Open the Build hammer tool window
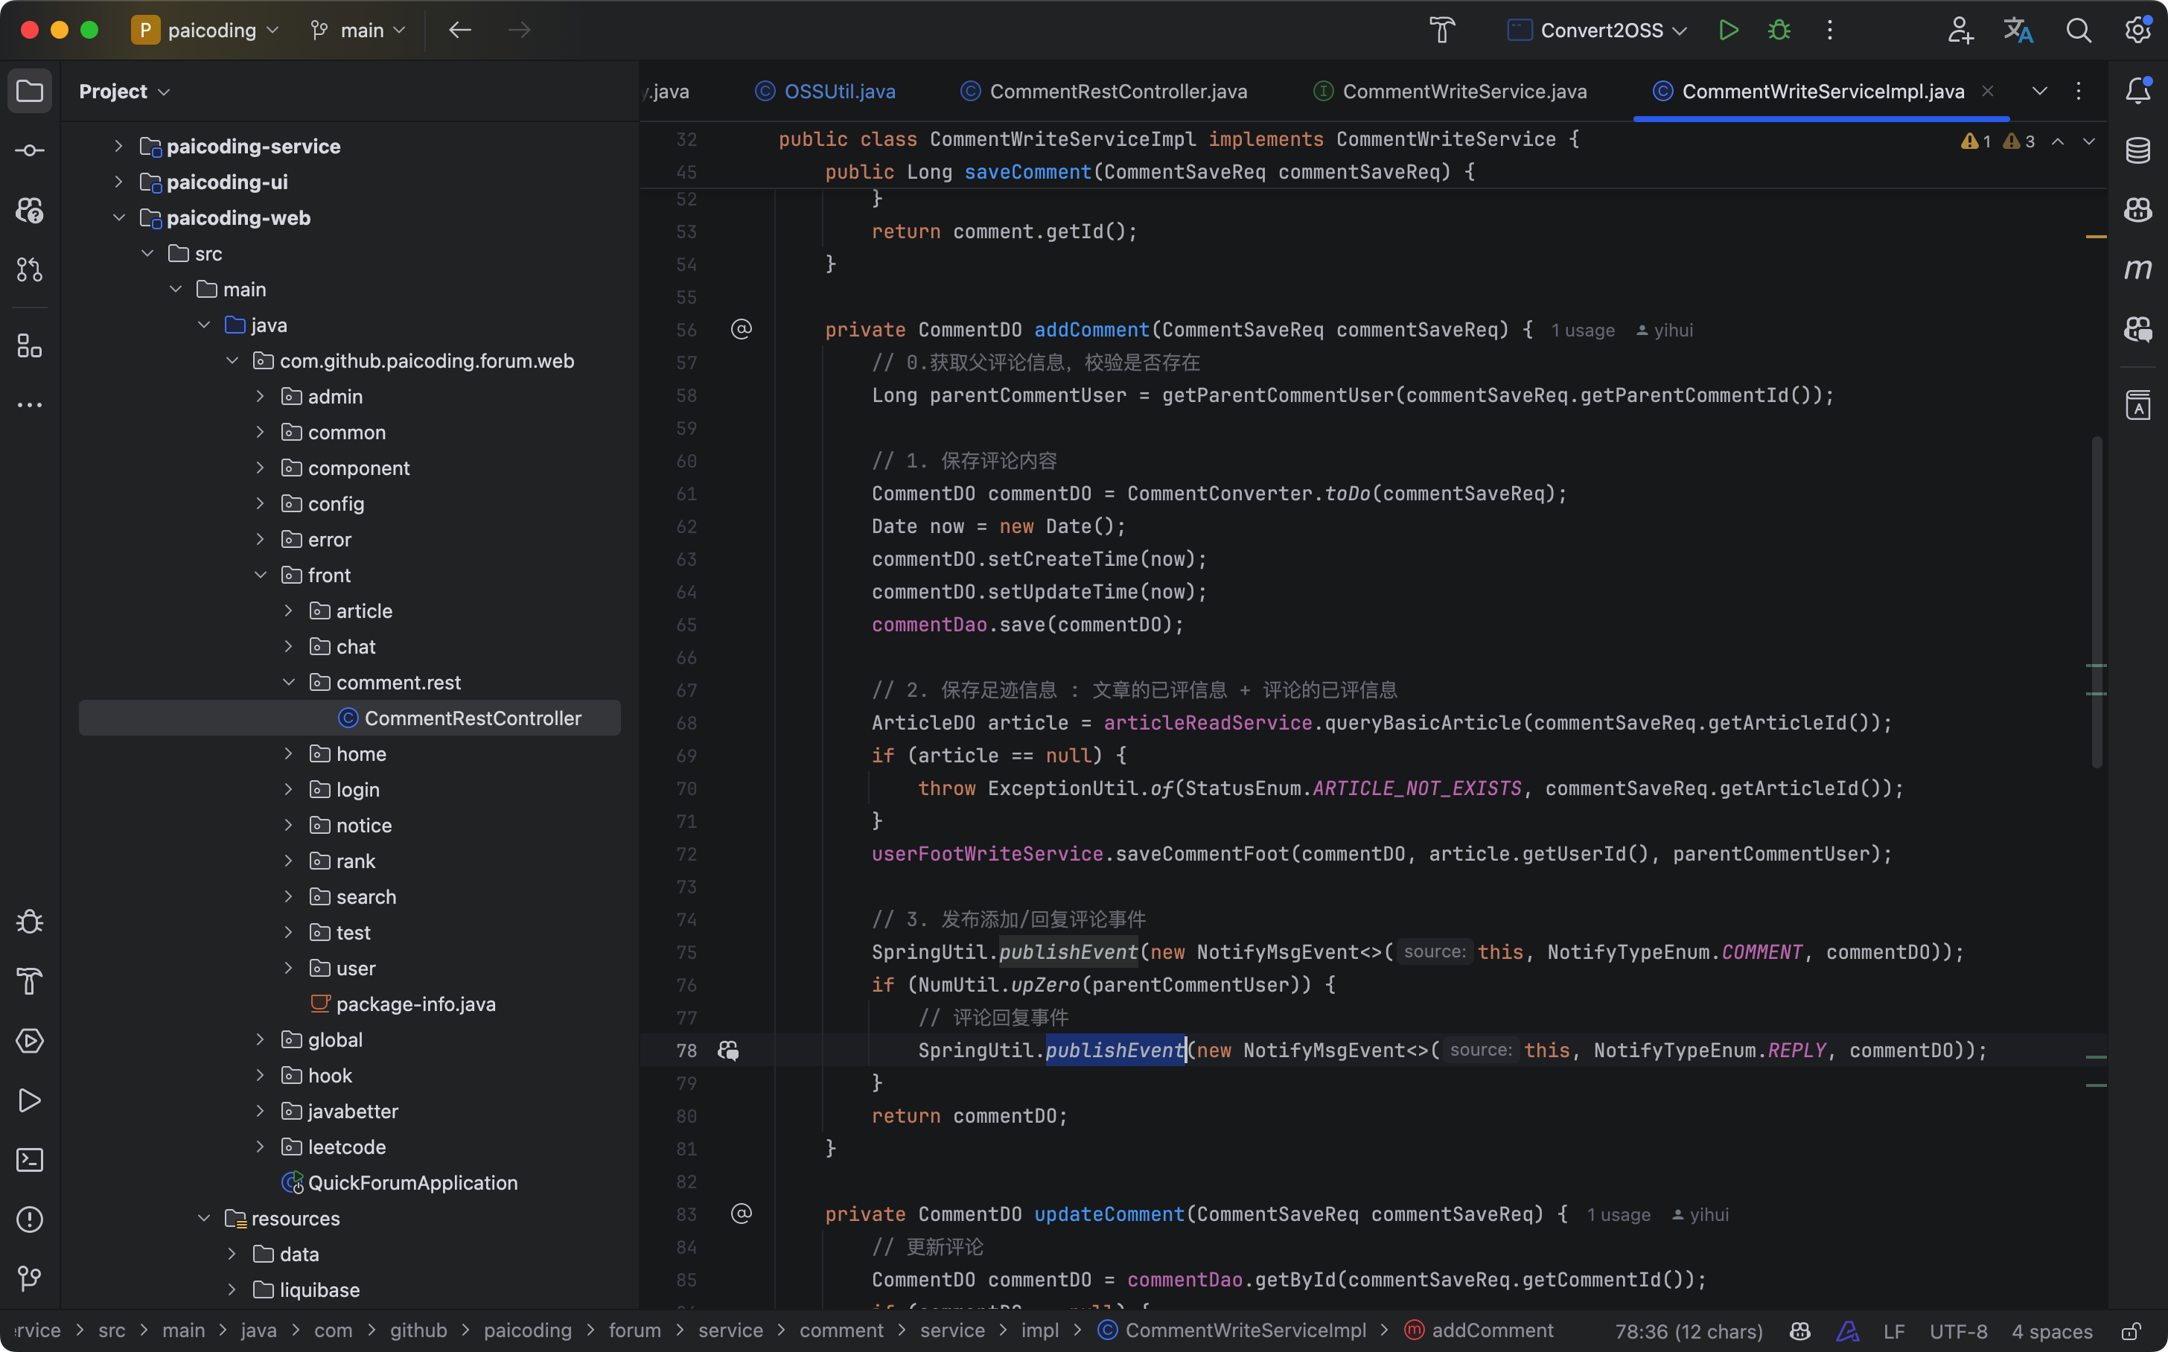The image size is (2168, 1352). click(30, 982)
